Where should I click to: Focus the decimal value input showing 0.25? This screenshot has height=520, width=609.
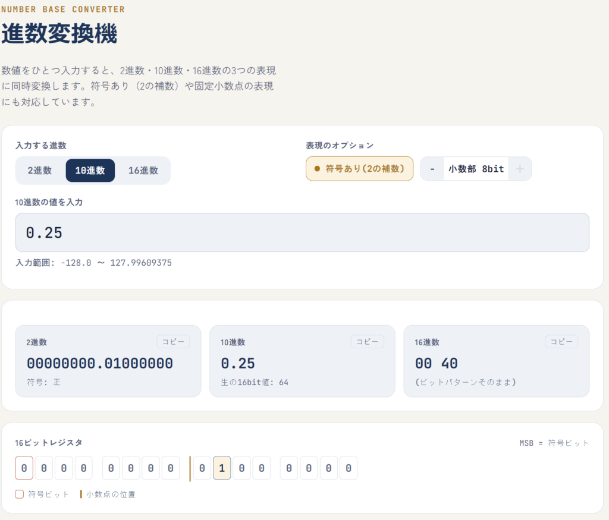(x=302, y=232)
